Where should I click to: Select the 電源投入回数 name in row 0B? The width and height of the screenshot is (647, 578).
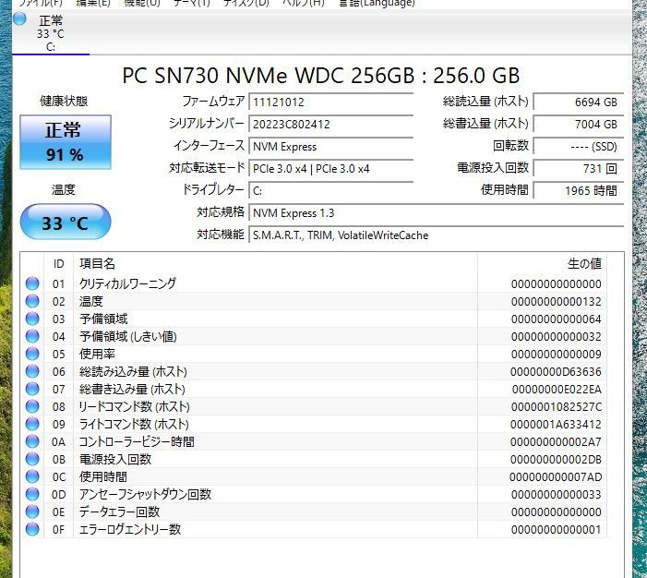115,459
